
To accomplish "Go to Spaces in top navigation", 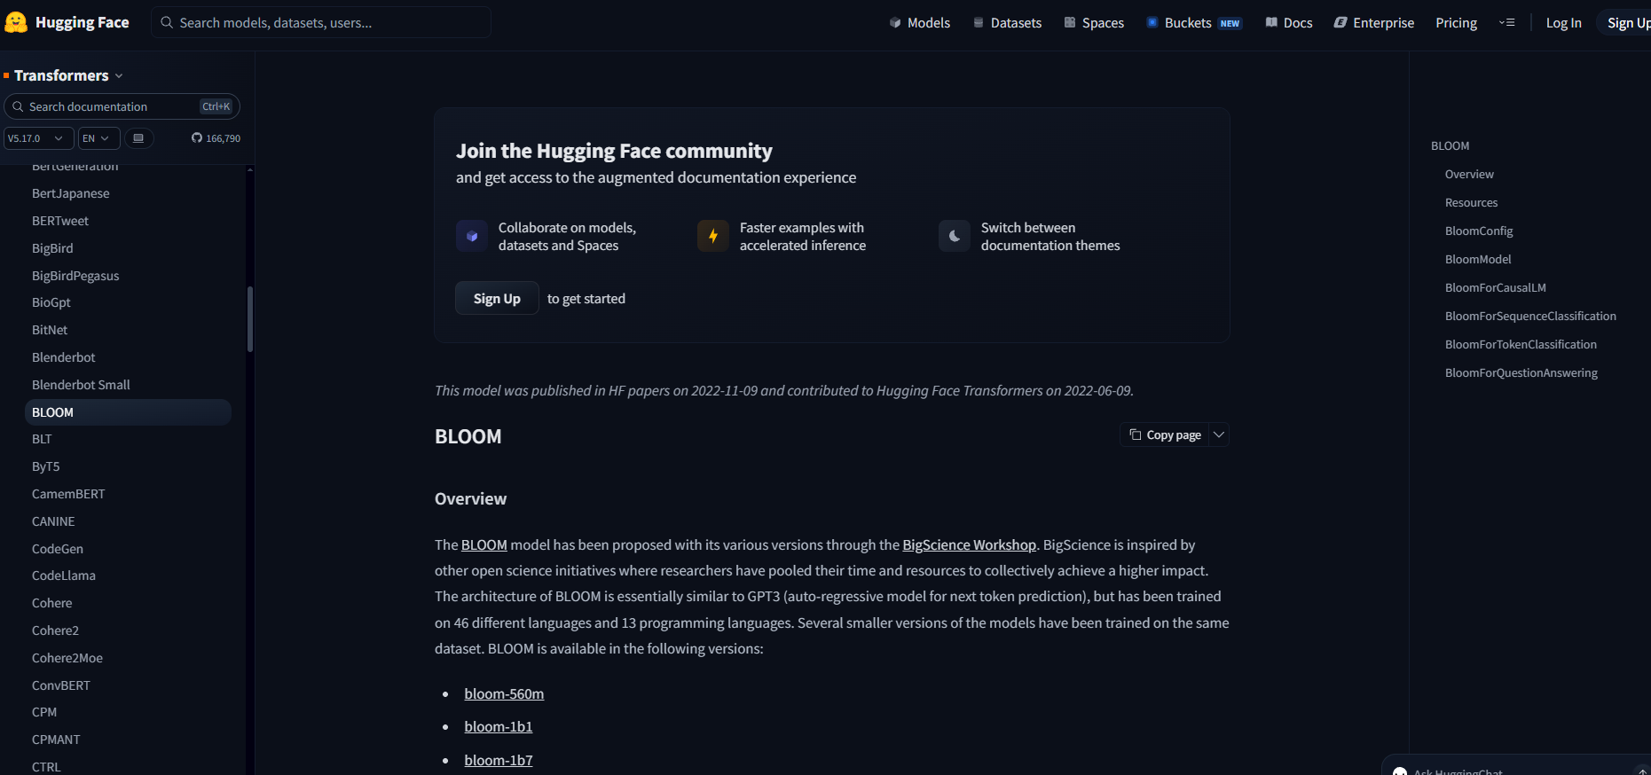I will (x=1094, y=23).
